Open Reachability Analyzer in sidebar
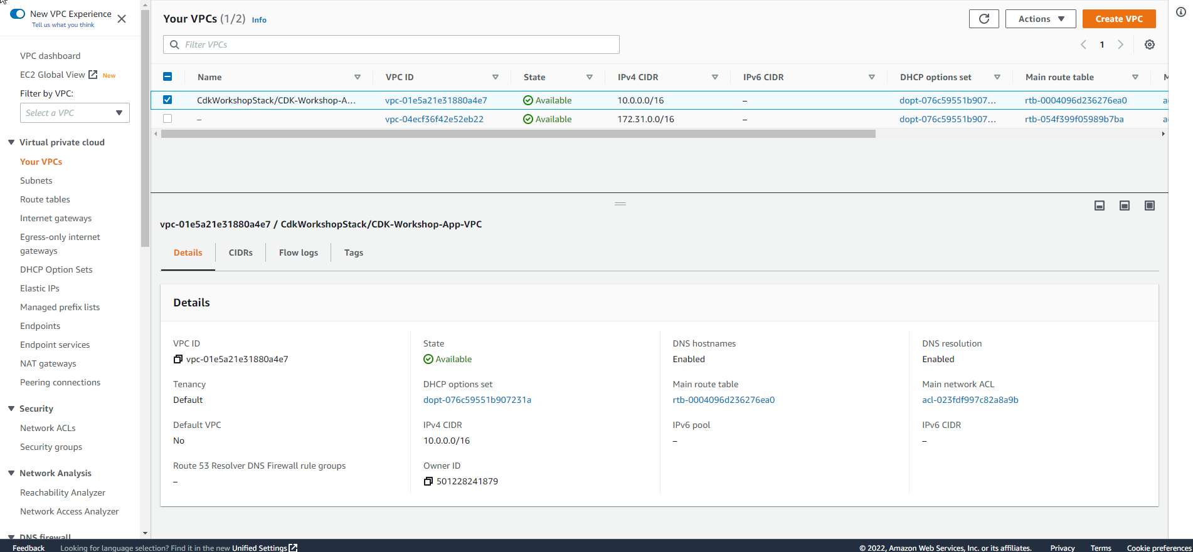 (x=63, y=492)
